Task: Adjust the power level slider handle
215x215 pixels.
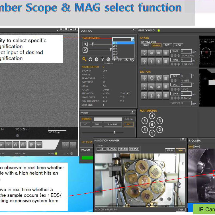Action: (114, 133)
